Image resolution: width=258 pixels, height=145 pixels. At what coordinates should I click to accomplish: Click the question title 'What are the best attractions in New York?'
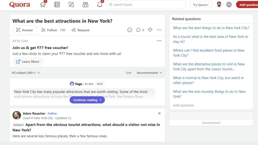pos(62,21)
